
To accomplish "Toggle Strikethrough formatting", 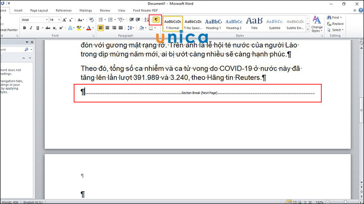I will [48, 28].
